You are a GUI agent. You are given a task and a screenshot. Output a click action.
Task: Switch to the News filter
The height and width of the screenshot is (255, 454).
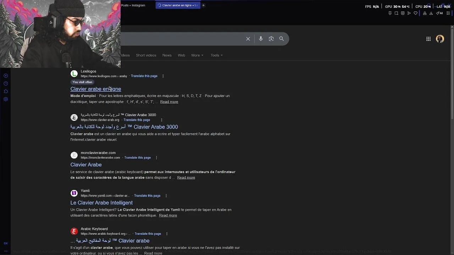[x=167, y=55]
